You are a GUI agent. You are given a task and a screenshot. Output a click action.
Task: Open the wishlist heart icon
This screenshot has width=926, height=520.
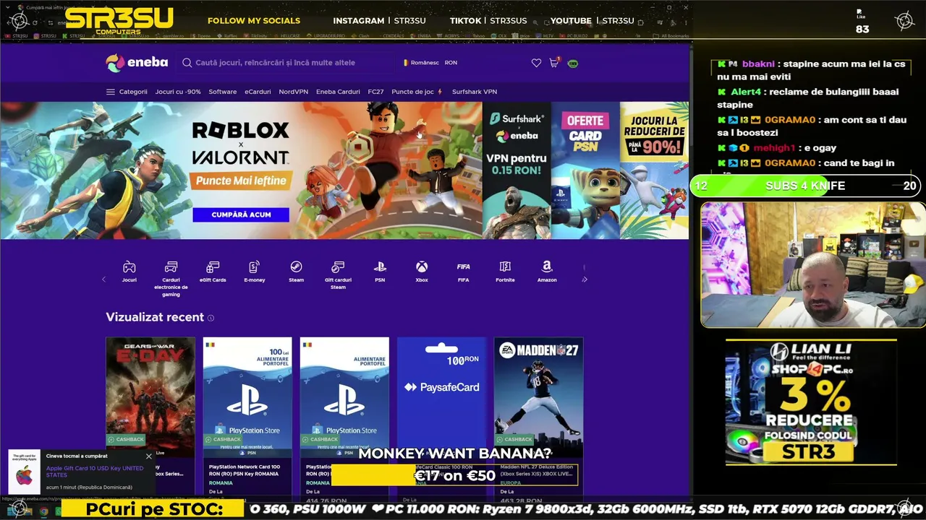point(536,63)
